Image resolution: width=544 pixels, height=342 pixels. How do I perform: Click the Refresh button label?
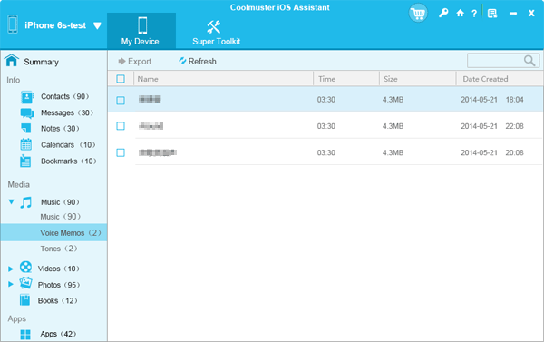tap(202, 61)
